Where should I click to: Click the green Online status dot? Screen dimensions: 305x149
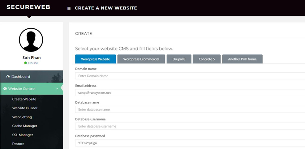point(26,63)
